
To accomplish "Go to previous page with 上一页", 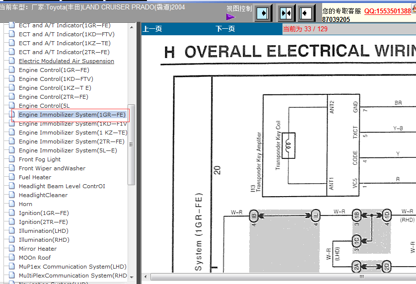I will pos(152,29).
